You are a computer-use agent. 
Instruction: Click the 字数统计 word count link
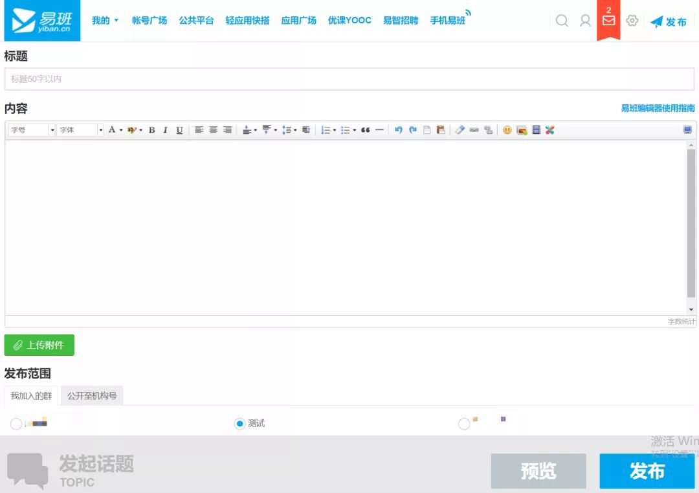pos(681,322)
